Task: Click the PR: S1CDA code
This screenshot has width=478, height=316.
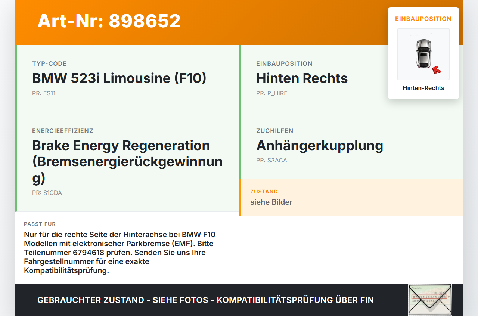Action: click(x=47, y=193)
